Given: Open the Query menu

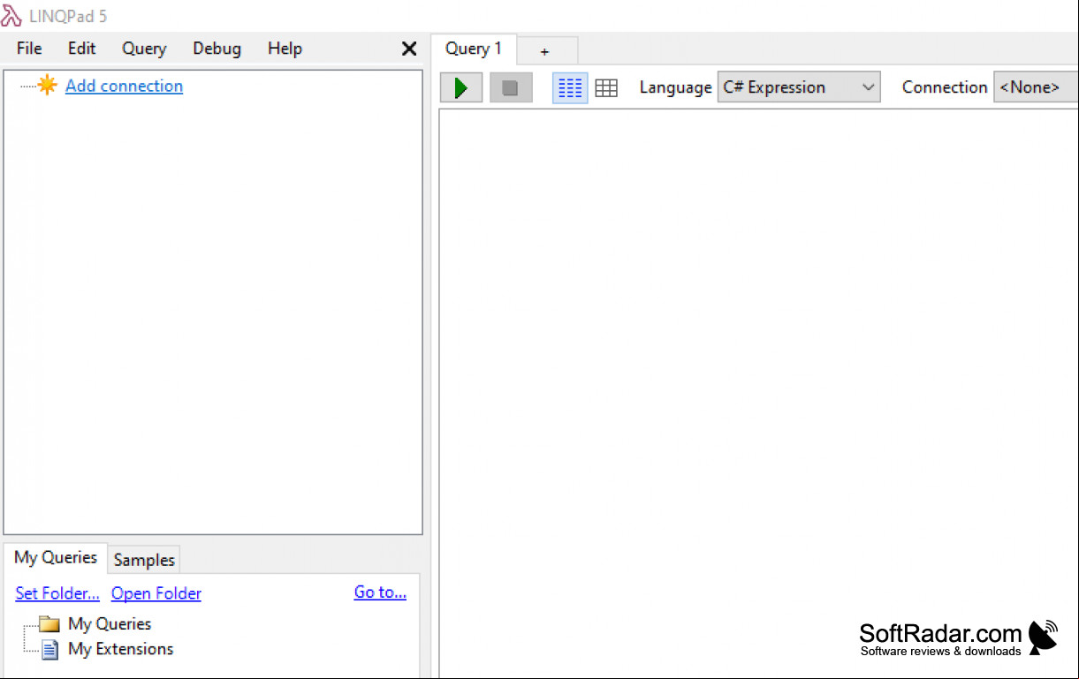Looking at the screenshot, I should click(x=144, y=49).
